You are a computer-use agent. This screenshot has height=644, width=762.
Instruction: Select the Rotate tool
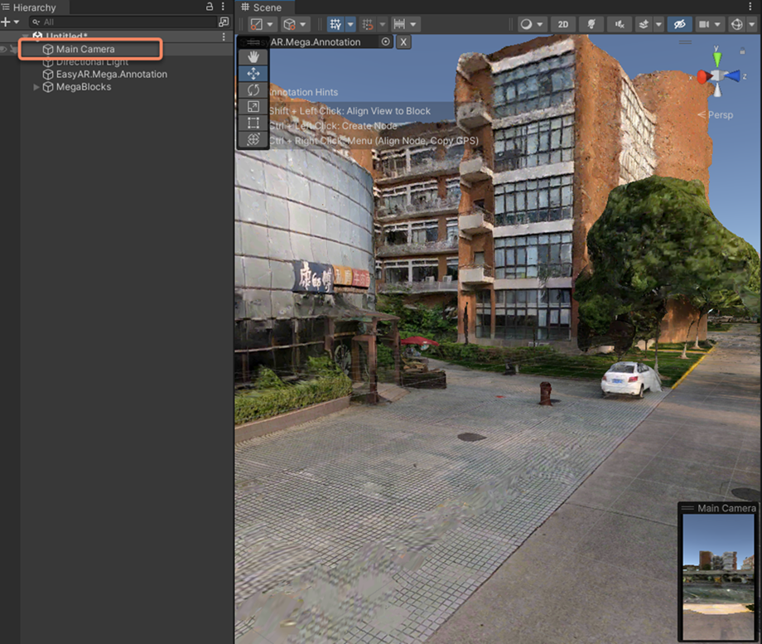pos(253,90)
